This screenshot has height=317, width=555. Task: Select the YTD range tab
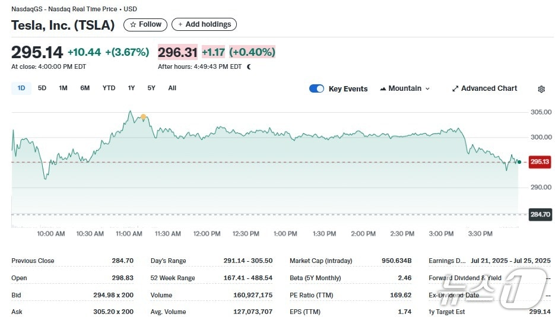(109, 88)
